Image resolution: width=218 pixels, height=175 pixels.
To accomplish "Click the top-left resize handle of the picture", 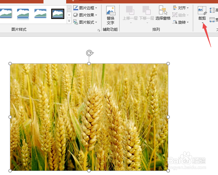I will (10, 64).
